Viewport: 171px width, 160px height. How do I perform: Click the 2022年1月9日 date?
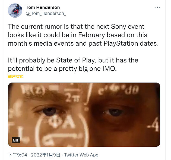[x=46, y=155]
